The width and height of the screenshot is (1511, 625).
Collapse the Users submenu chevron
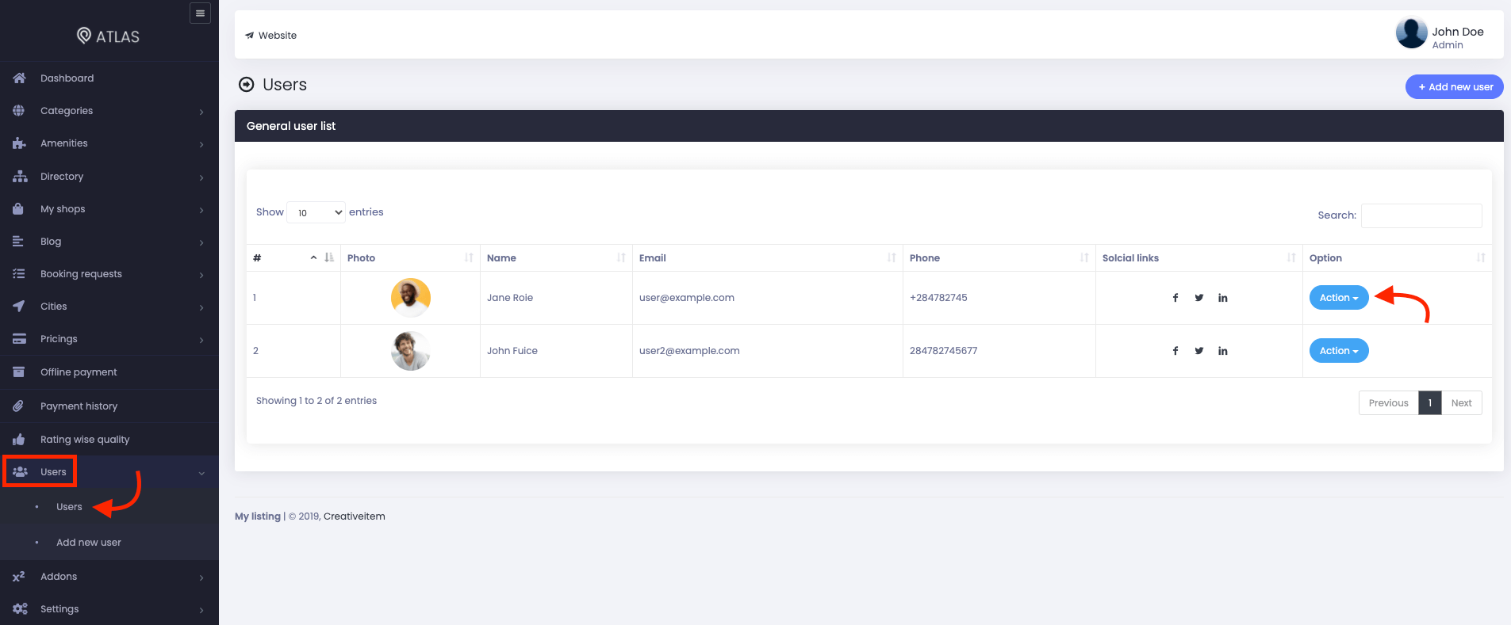[201, 473]
